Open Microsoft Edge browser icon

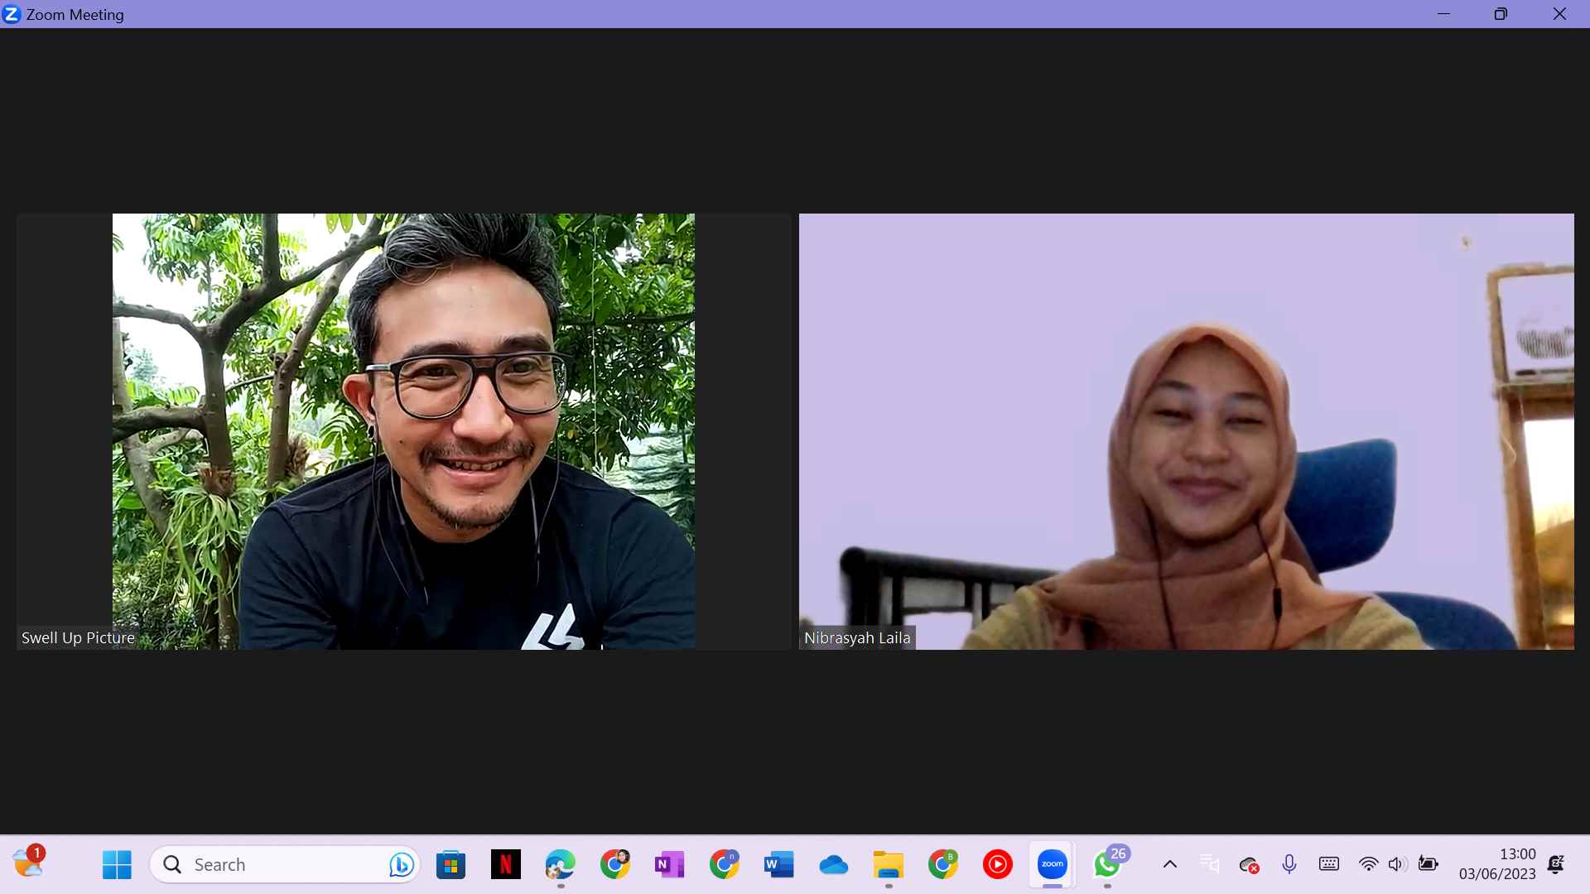click(560, 864)
